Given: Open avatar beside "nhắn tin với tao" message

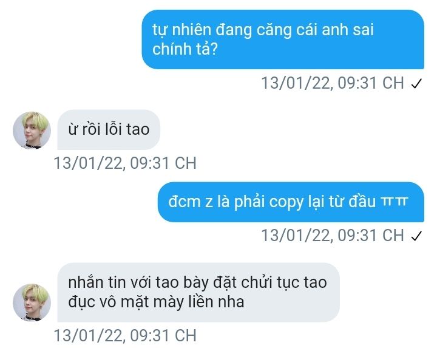Looking at the screenshot, I should click(32, 302).
